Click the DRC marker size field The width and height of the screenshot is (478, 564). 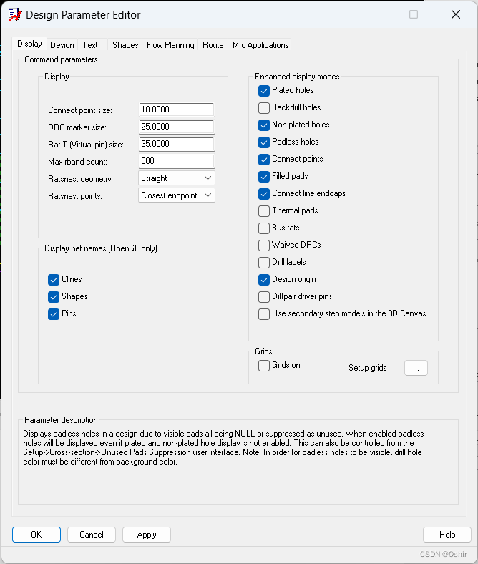[176, 127]
